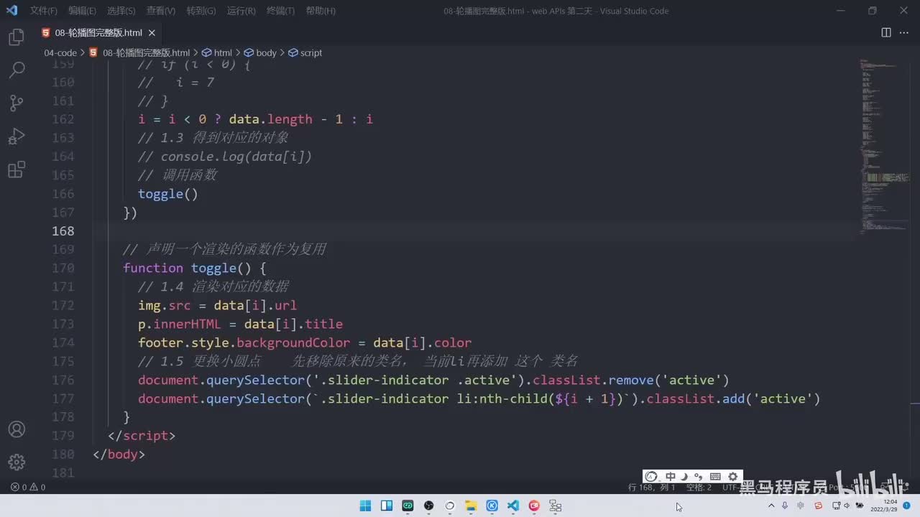Open the 选择(S) menu
Viewport: 920px width, 517px height.
[121, 11]
